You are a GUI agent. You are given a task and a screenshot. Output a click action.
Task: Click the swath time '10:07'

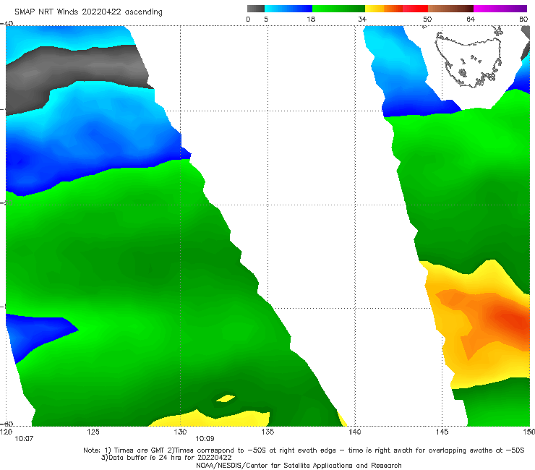coord(24,439)
